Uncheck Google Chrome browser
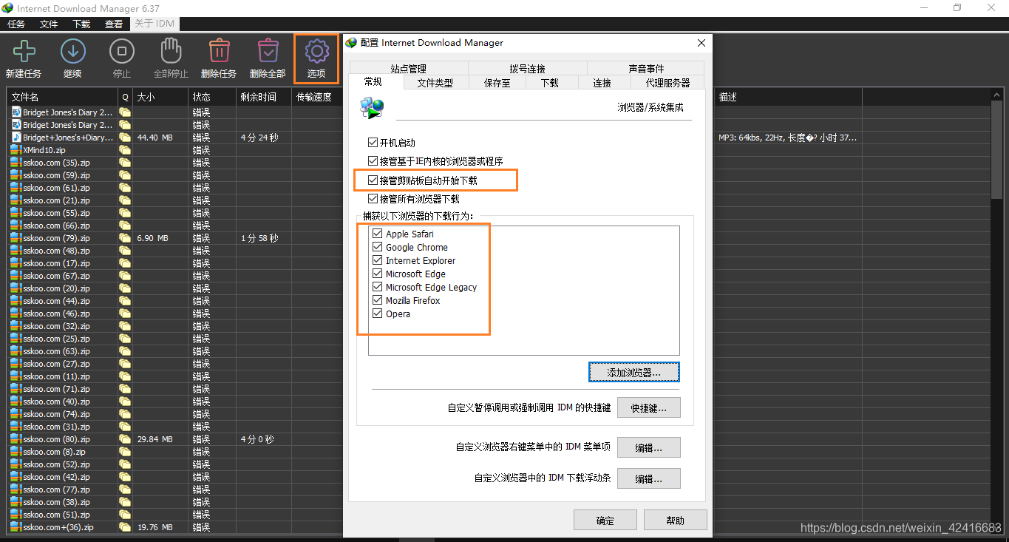The height and width of the screenshot is (542, 1009). [x=377, y=247]
